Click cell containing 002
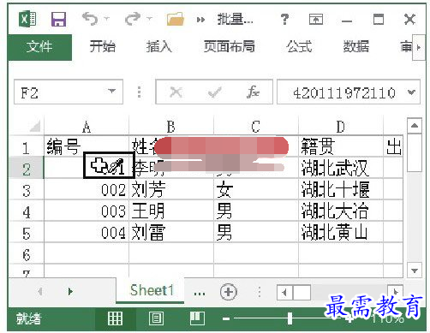 pos(87,190)
